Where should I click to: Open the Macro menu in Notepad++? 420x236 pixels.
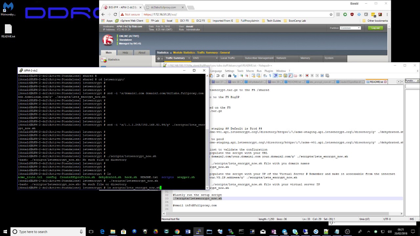(x=250, y=71)
